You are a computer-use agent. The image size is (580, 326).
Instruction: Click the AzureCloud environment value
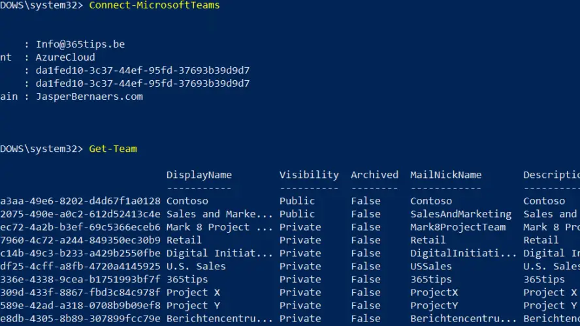coord(65,57)
